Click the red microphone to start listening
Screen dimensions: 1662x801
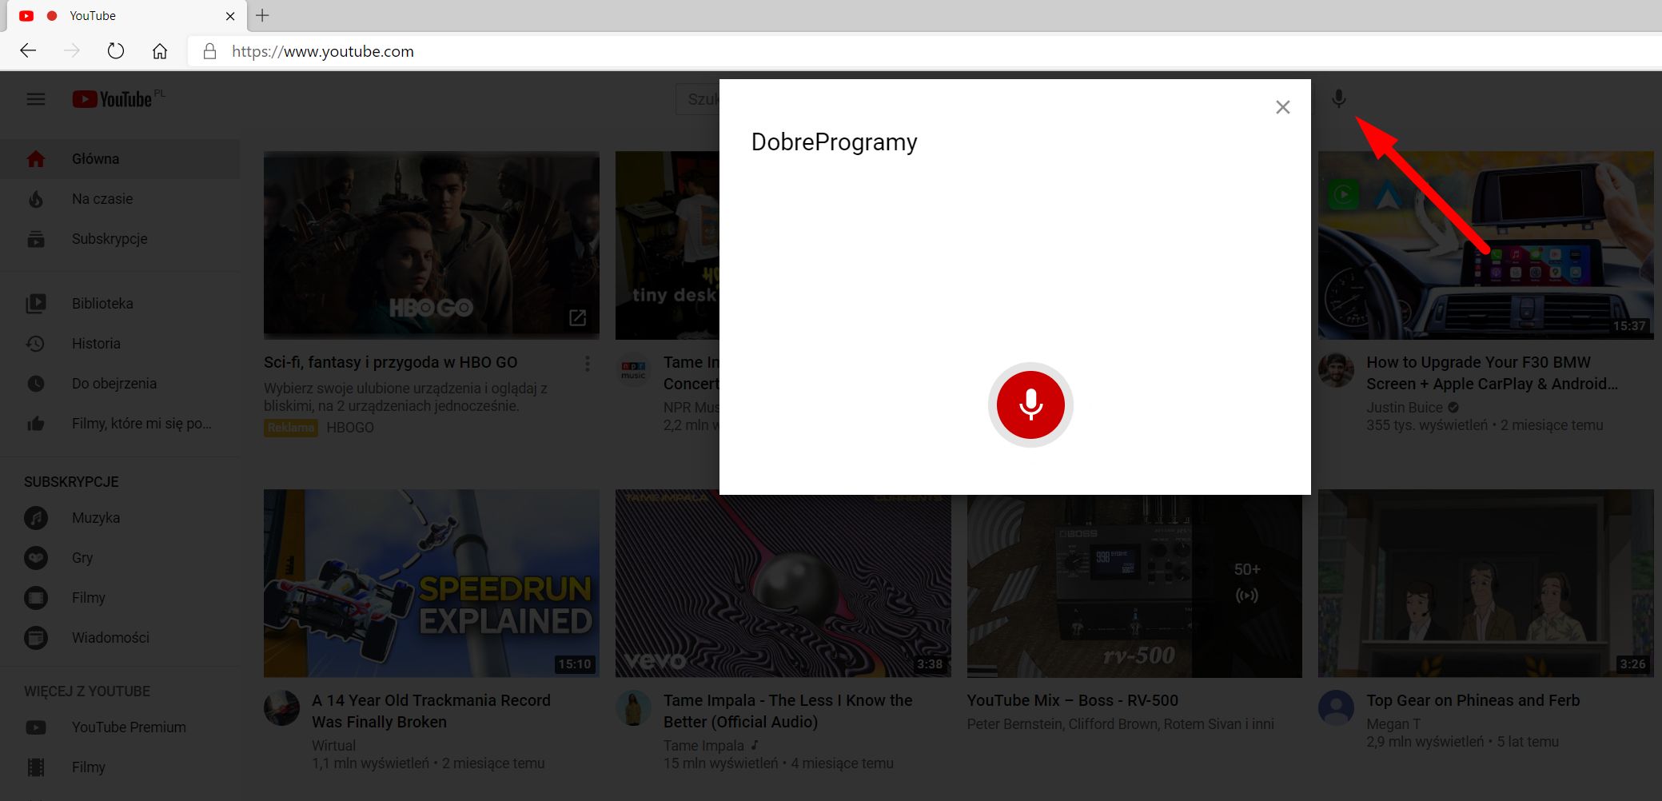pyautogui.click(x=1030, y=404)
